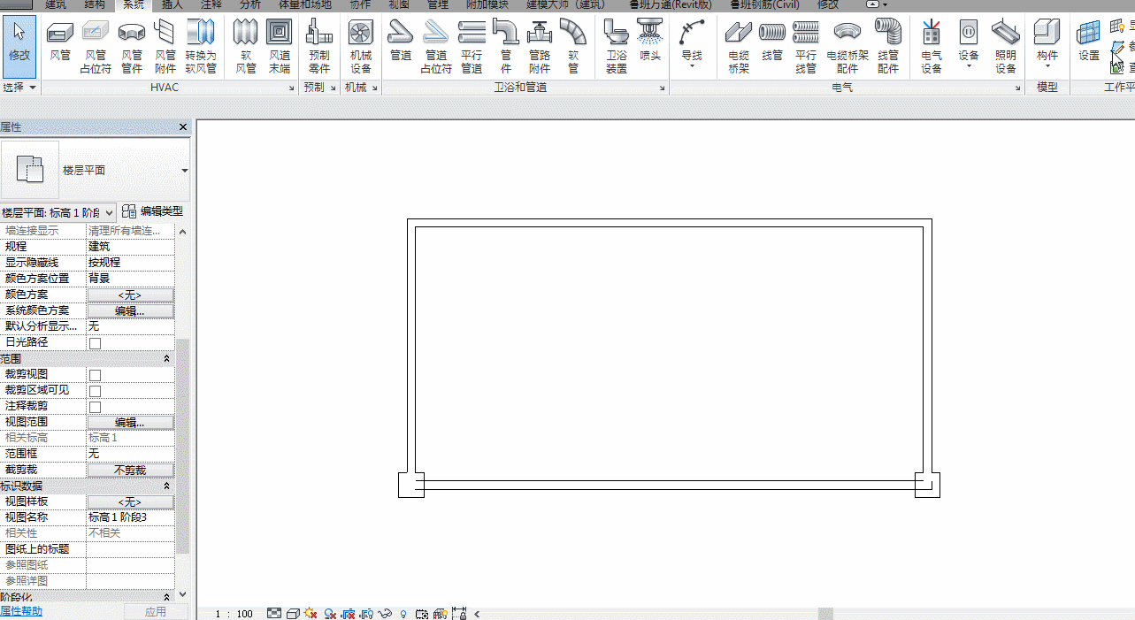Go to the 附加模块 ribbon tab
This screenshot has width=1135, height=620.
click(x=487, y=5)
